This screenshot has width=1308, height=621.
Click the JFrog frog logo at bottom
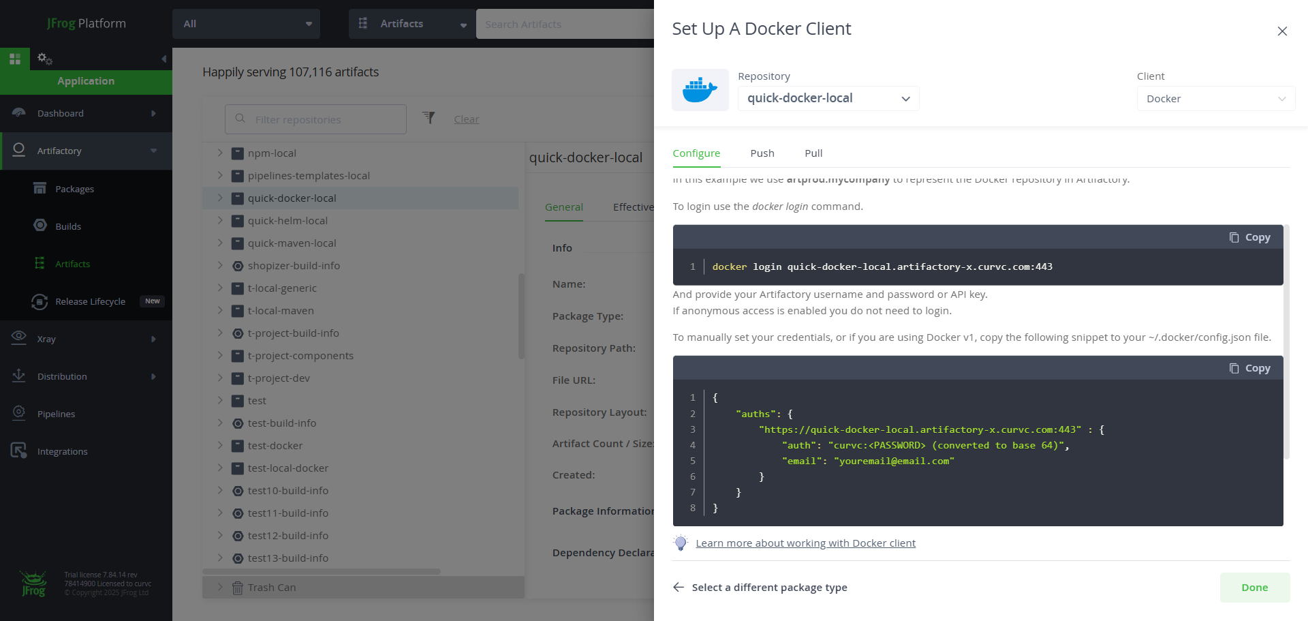point(33,584)
